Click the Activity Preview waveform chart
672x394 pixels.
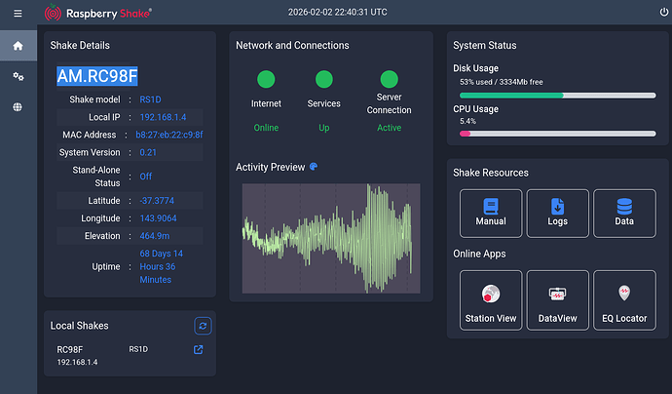tap(331, 238)
